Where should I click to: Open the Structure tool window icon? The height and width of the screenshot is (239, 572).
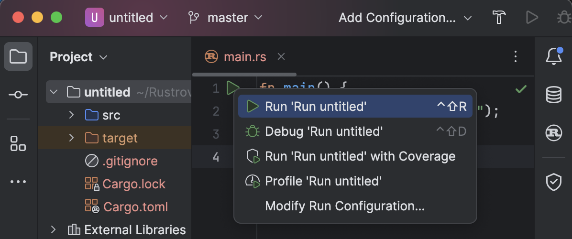[x=18, y=143]
